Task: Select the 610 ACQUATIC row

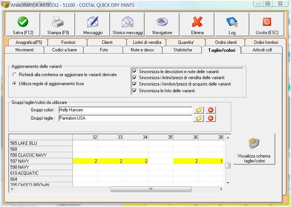Action: coord(41,173)
